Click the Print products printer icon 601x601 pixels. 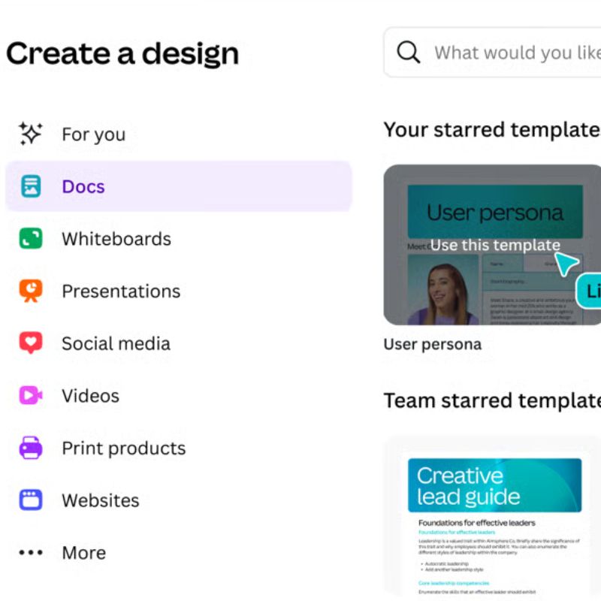[31, 448]
